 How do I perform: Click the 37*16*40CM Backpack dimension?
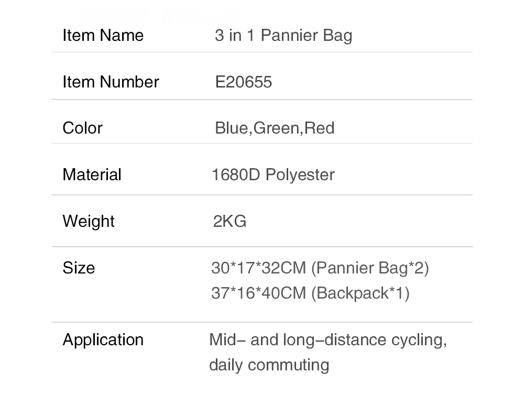[x=310, y=293]
